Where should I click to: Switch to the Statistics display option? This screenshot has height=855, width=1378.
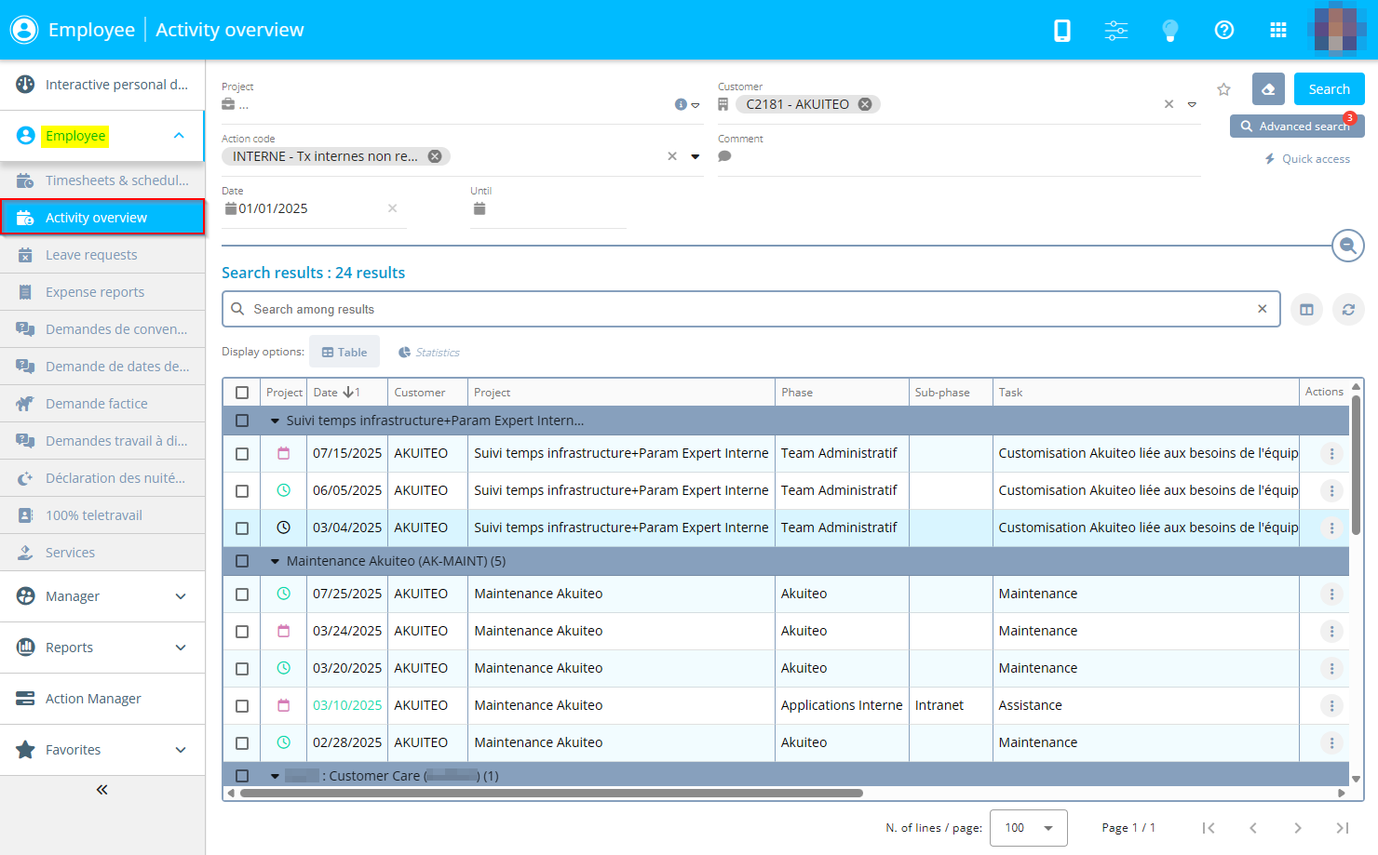[x=429, y=353]
